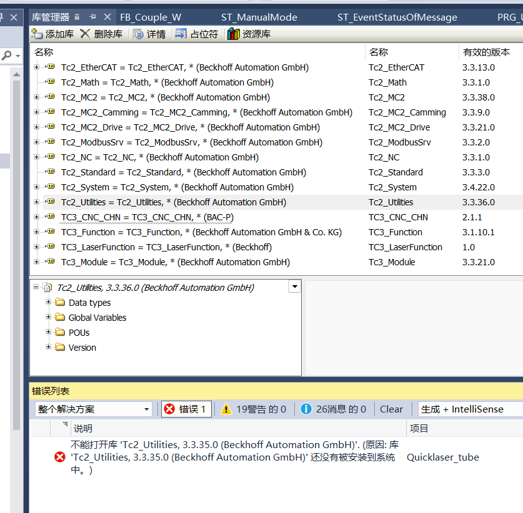
Task: Expand the TC3_LaserFunction library node
Action: pyautogui.click(x=36, y=247)
